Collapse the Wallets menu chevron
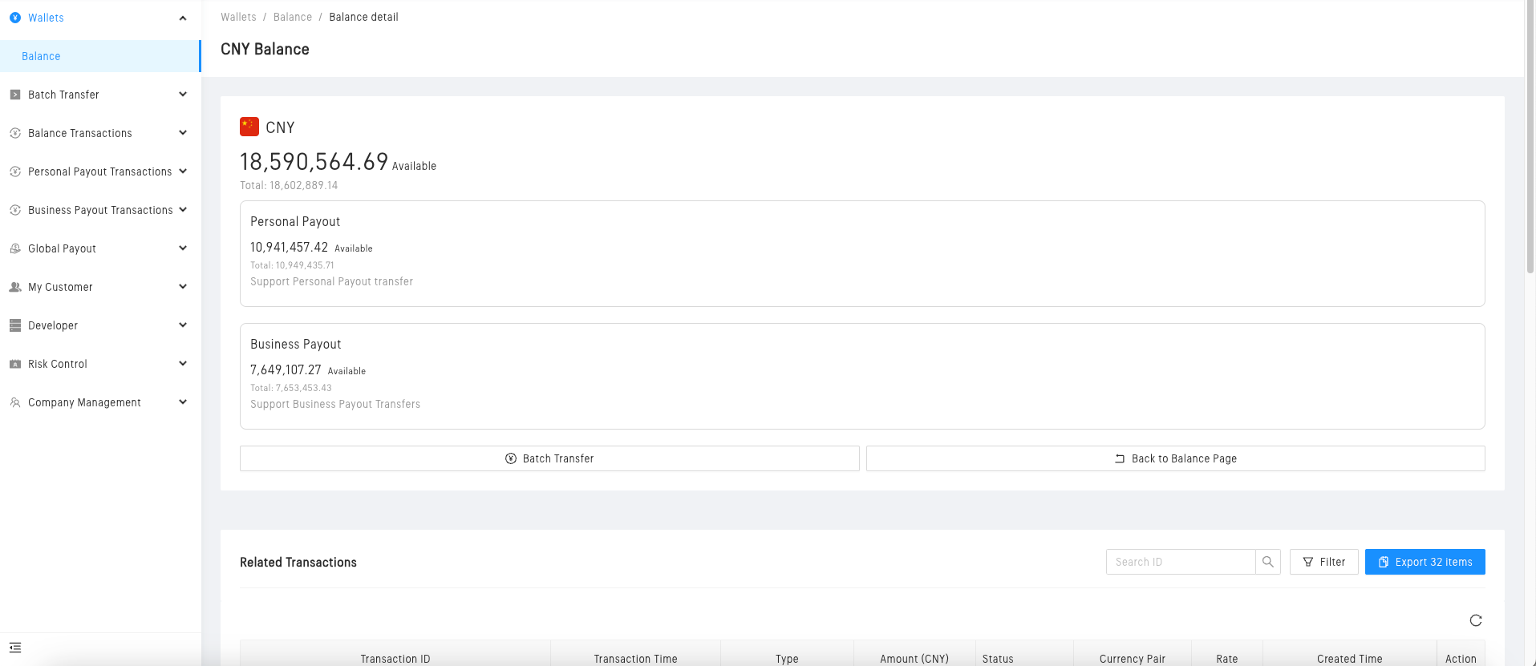This screenshot has height=666, width=1536. click(183, 18)
